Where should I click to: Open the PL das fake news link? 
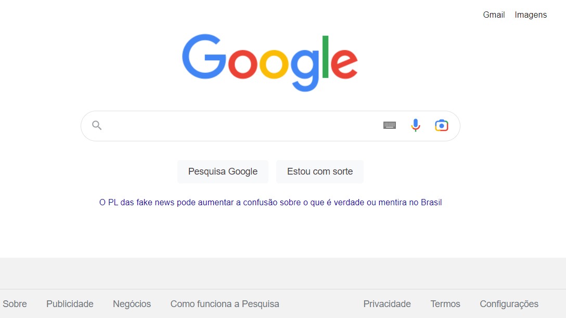[271, 202]
